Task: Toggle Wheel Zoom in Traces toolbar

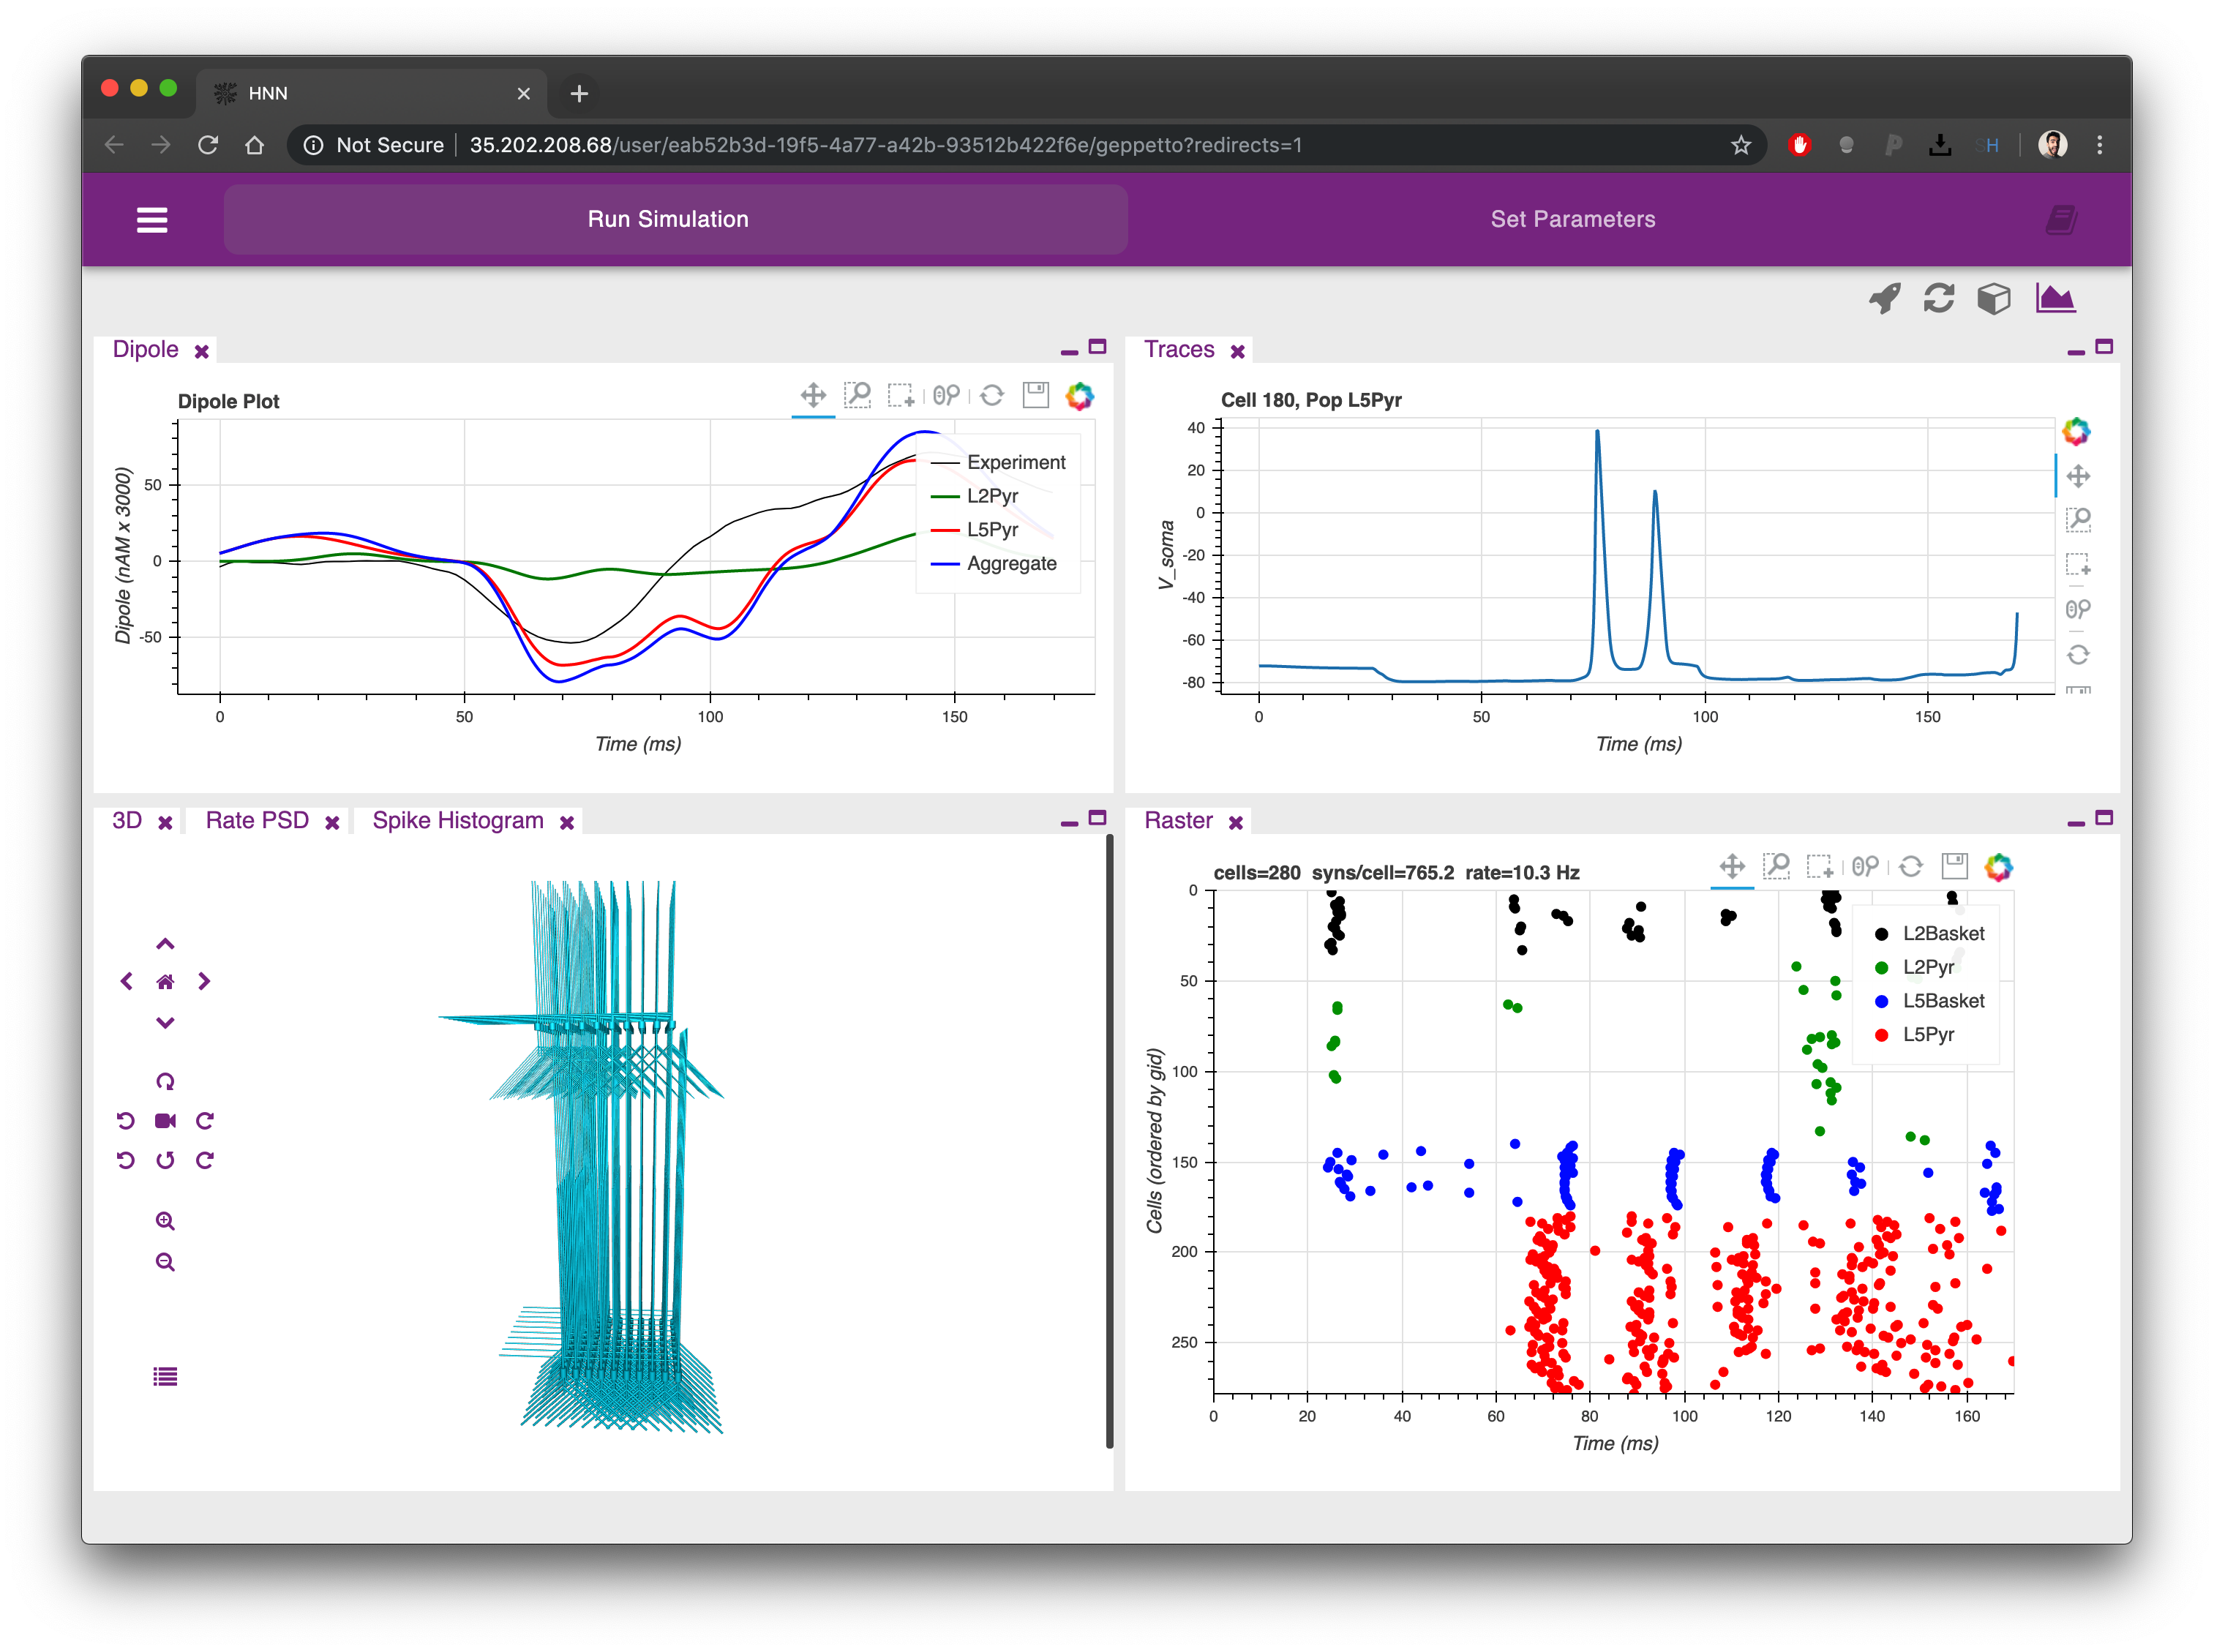Action: pos(2078,609)
